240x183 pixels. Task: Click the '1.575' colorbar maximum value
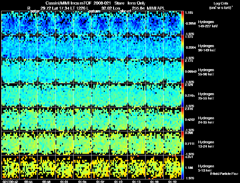pos(189,37)
